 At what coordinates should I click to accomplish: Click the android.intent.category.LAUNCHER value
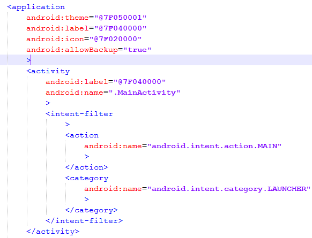pos(229,189)
